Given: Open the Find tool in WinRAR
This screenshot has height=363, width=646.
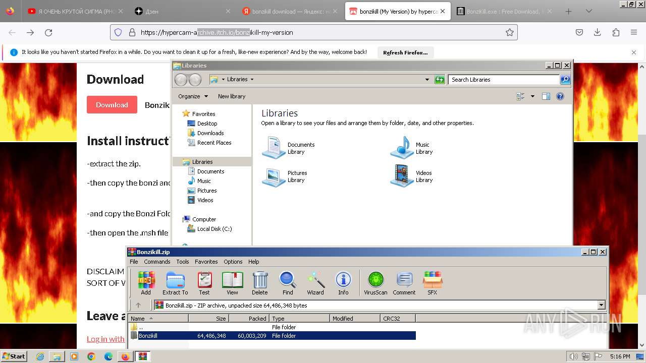Looking at the screenshot, I should tap(288, 283).
